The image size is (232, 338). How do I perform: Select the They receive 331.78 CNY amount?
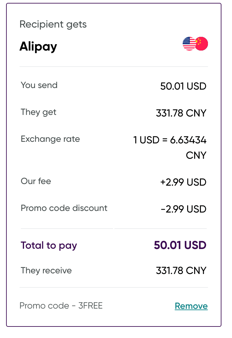pos(181,271)
